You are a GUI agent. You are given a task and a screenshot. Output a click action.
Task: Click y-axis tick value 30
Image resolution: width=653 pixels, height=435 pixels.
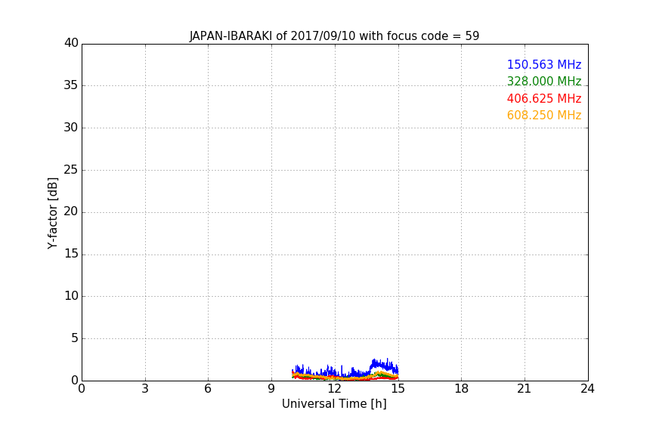[71, 128]
